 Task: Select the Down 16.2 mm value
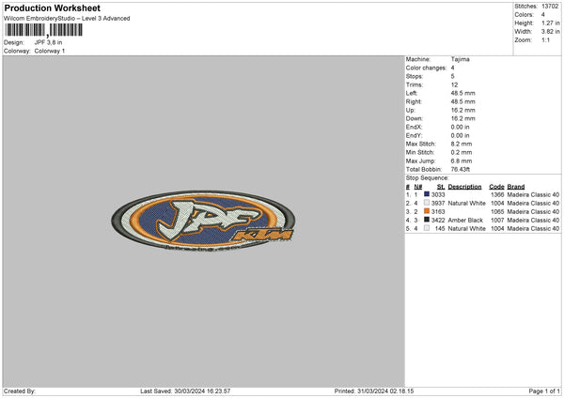(462, 118)
